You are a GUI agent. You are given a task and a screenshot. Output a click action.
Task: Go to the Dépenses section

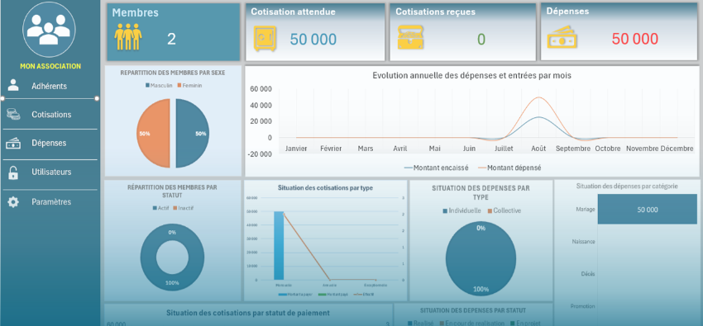49,144
